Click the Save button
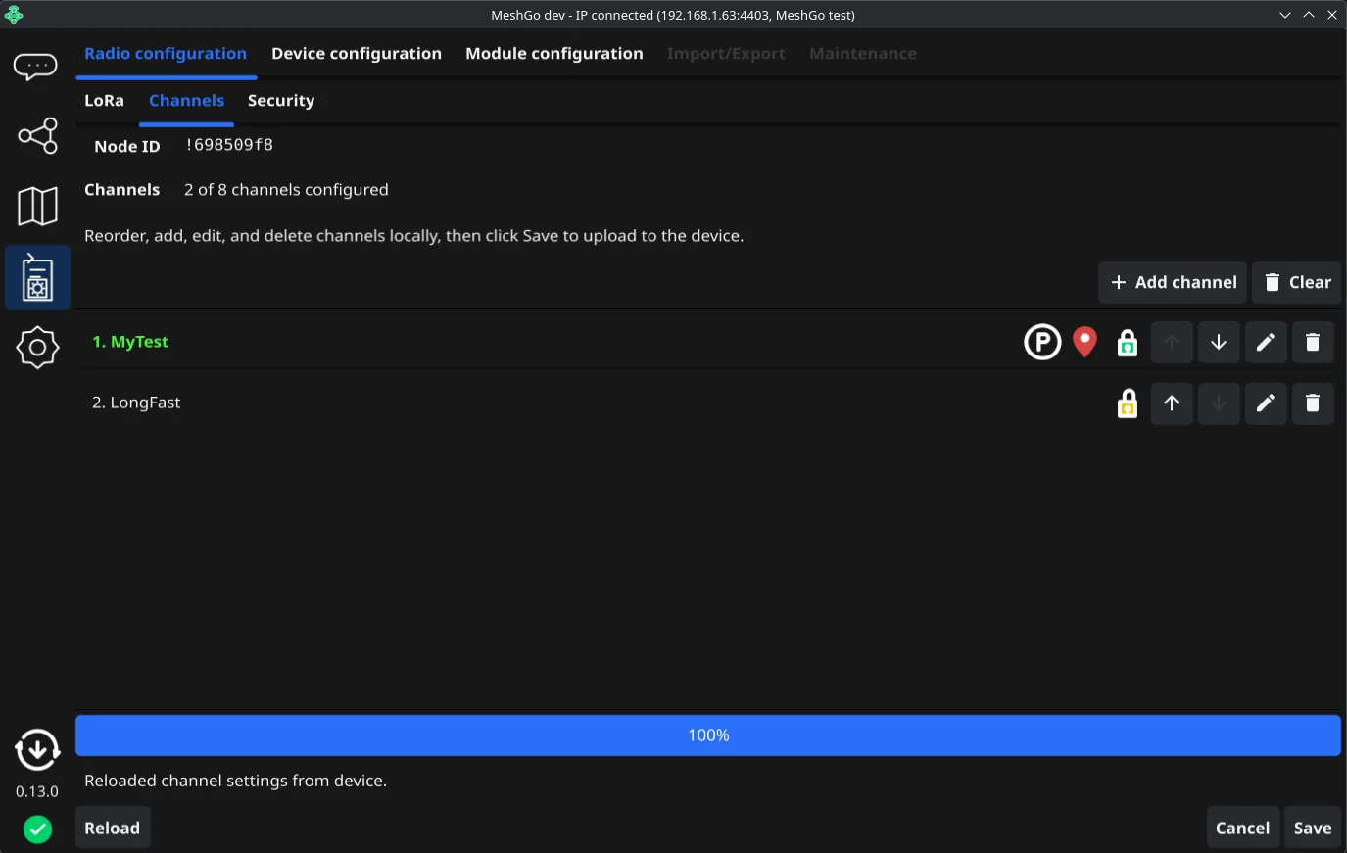This screenshot has height=853, width=1347. (x=1313, y=828)
